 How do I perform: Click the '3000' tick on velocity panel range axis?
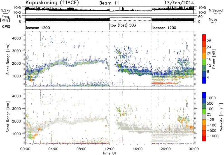click(x=16, y=109)
